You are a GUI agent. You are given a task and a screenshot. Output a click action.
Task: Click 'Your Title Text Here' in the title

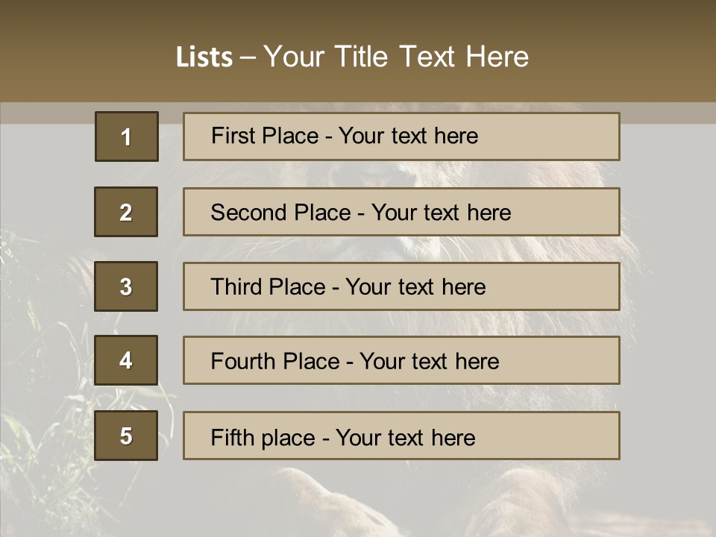[x=396, y=57]
